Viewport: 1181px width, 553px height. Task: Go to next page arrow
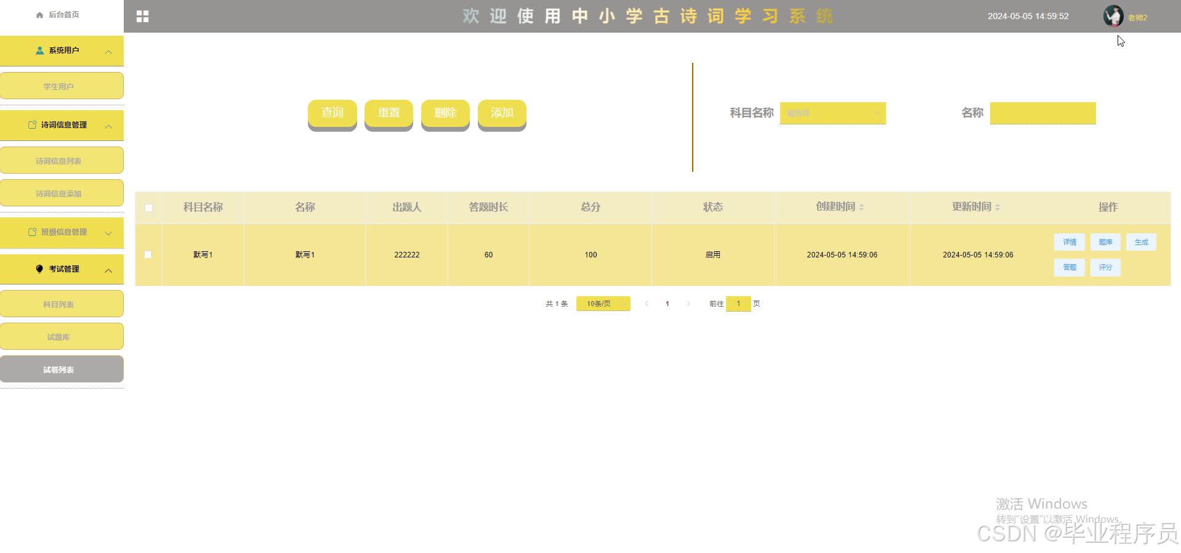688,304
